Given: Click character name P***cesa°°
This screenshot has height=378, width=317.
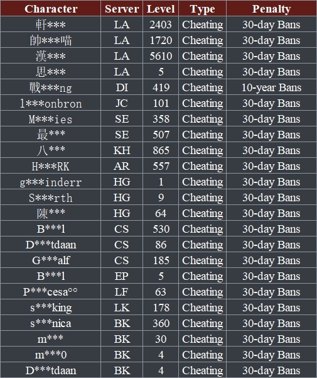Looking at the screenshot, I should point(51,292).
